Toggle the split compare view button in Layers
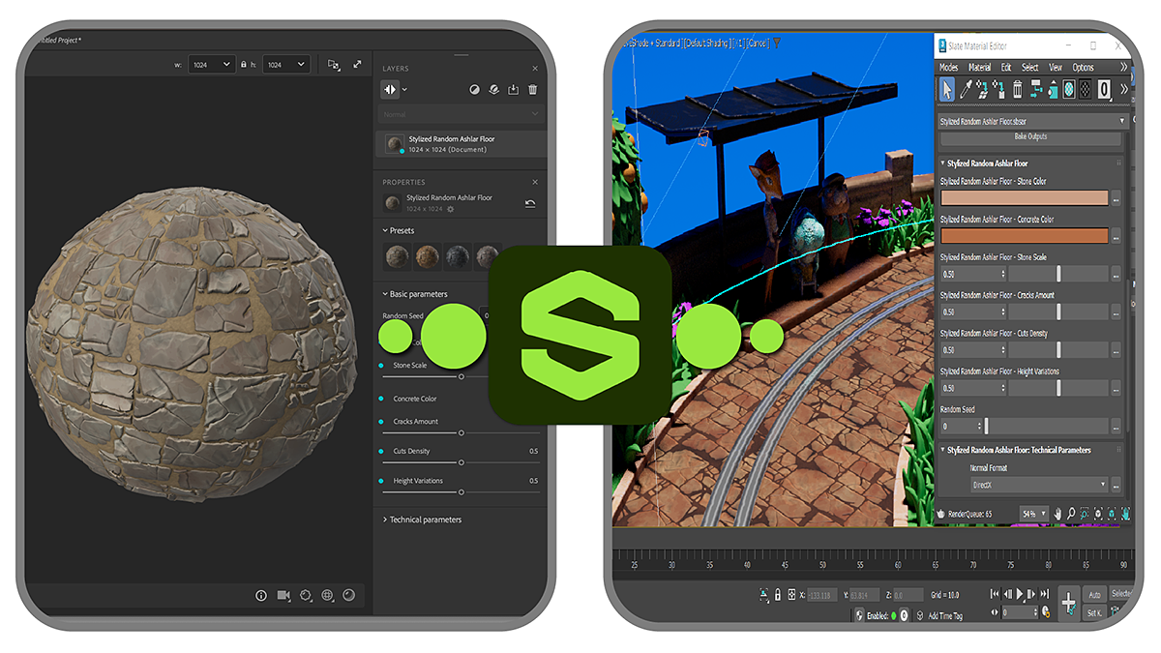This screenshot has width=1161, height=653. [391, 89]
